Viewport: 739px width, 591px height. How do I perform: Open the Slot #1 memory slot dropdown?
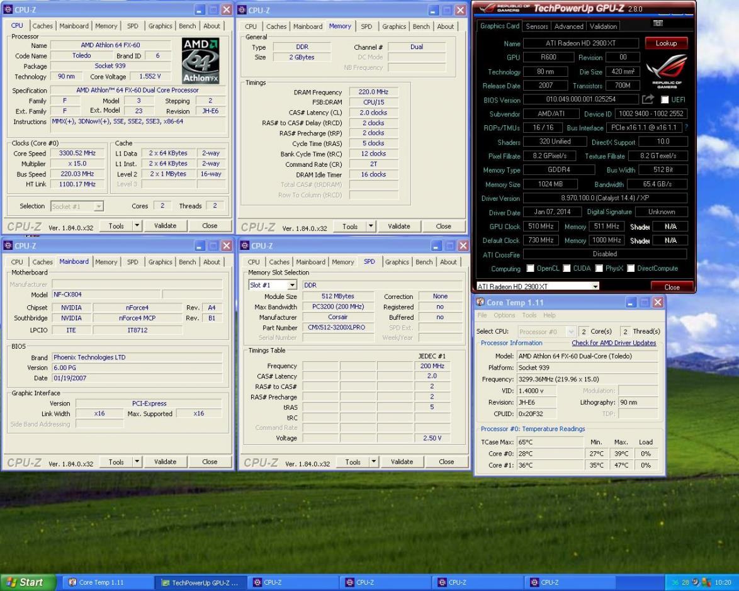coord(292,285)
